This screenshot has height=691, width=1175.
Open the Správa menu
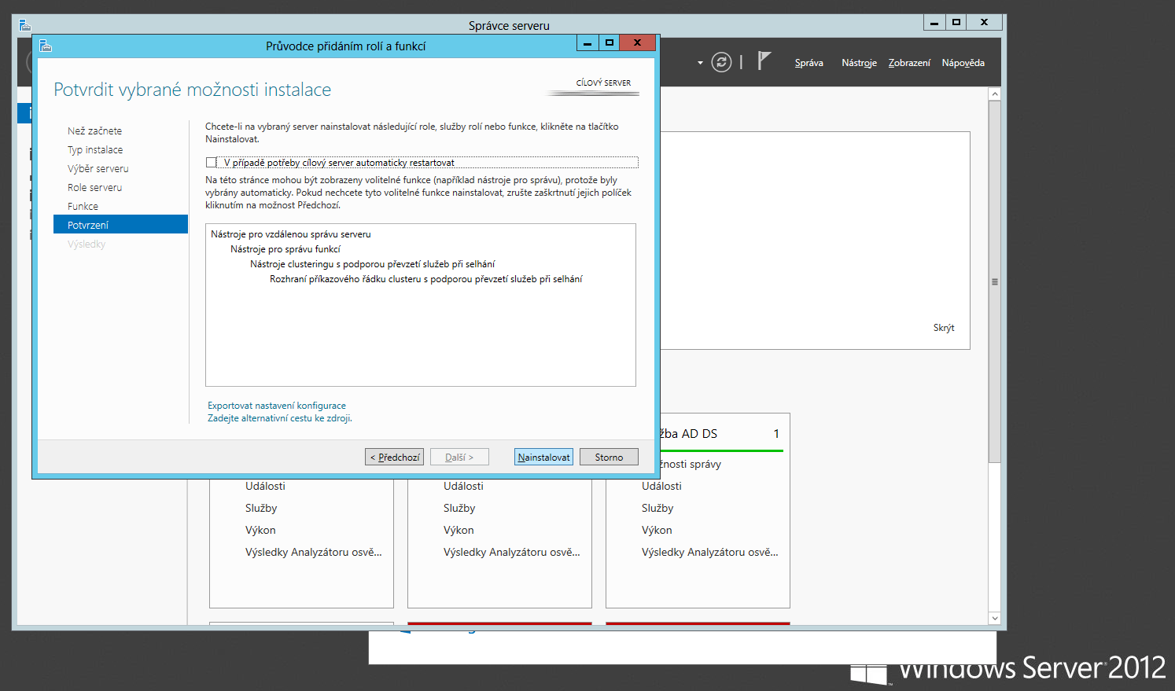tap(809, 63)
